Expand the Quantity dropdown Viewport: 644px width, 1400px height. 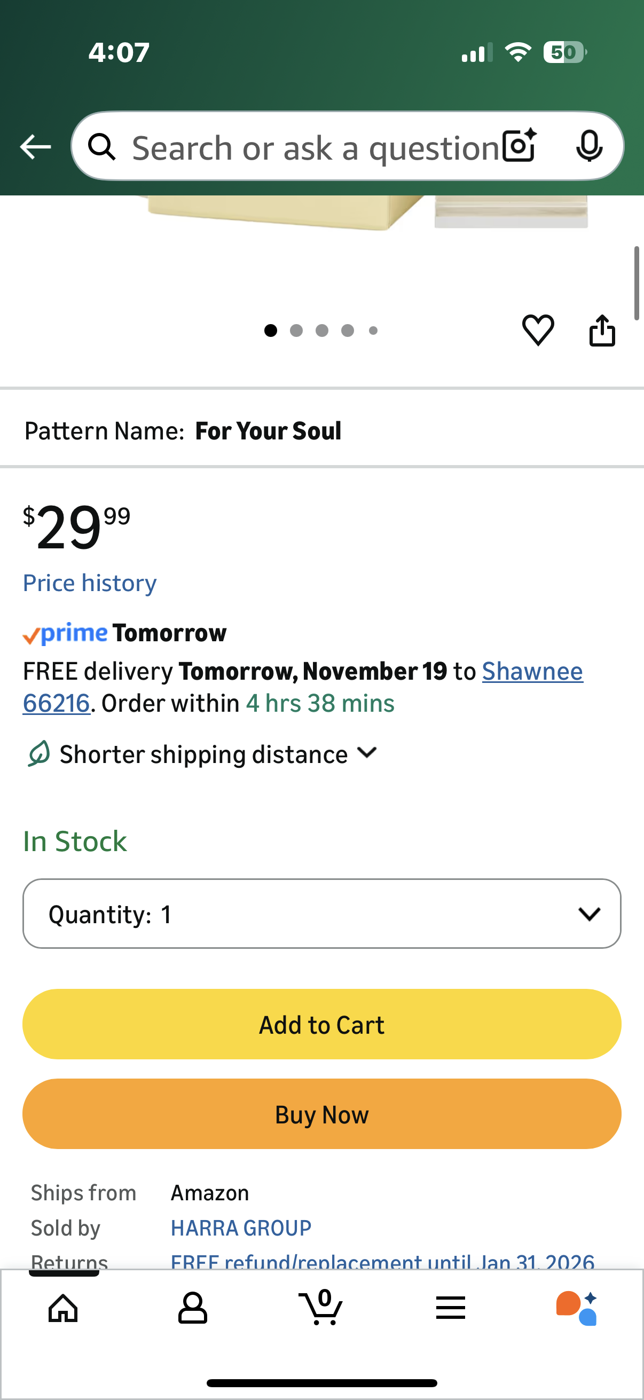(x=321, y=914)
